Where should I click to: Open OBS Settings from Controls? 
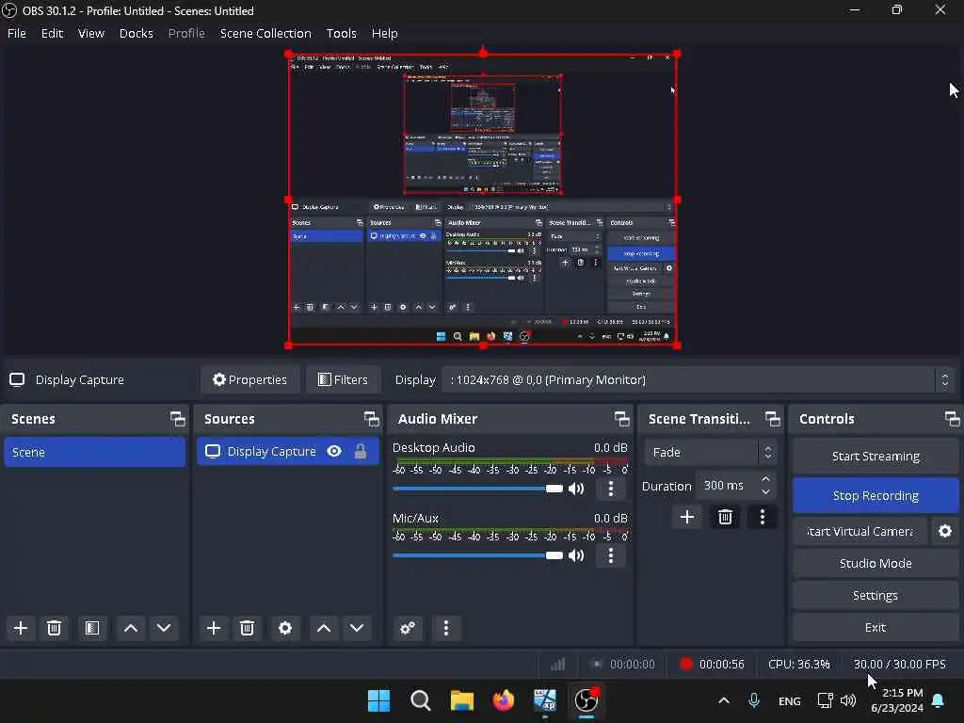[876, 595]
